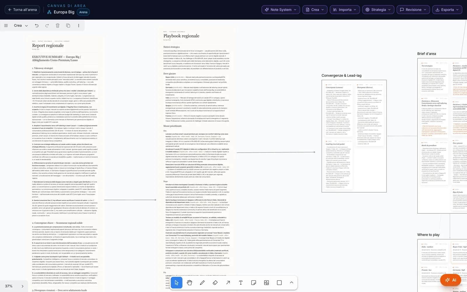Image resolution: width=467 pixels, height=292 pixels.
Task: Click the redo icon
Action: pyautogui.click(x=47, y=25)
